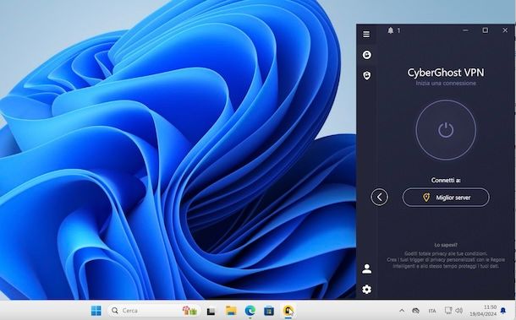The height and width of the screenshot is (320, 516).
Task: Click the cloud sync tray icon
Action: click(415, 311)
